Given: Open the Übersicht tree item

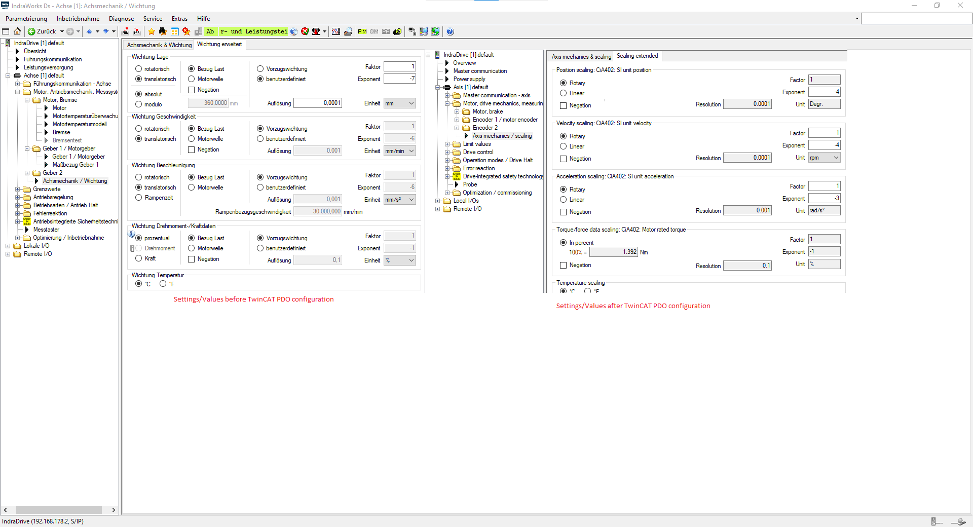Looking at the screenshot, I should (34, 51).
